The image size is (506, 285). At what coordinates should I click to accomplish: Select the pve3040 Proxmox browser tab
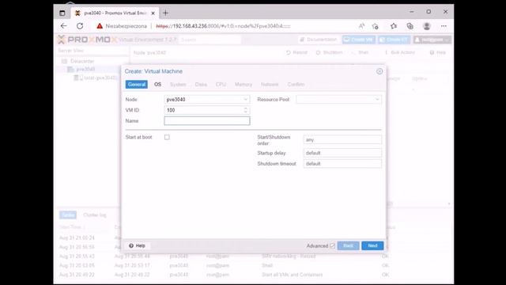point(115,13)
